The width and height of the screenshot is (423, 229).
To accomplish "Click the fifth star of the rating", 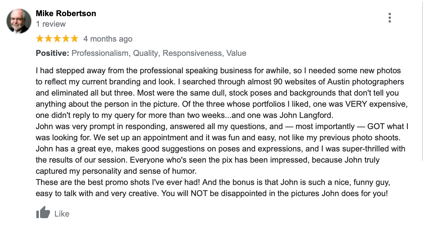I will (x=75, y=39).
